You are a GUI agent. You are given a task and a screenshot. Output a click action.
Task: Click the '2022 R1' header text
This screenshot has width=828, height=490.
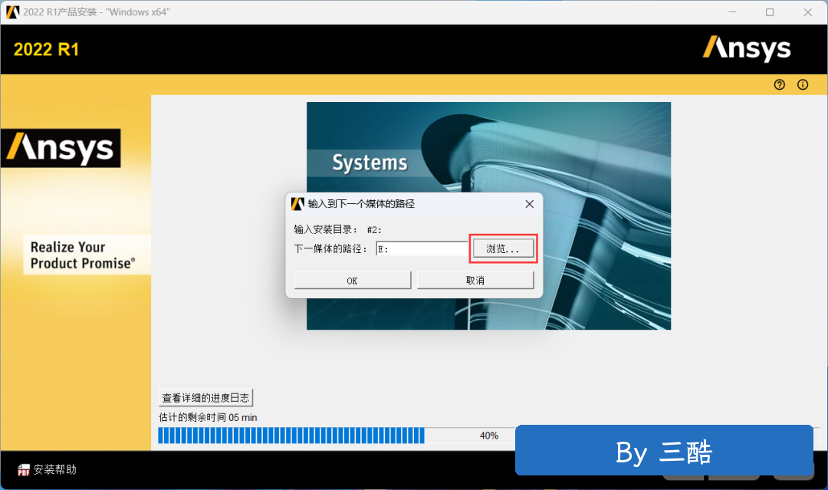[x=47, y=50]
